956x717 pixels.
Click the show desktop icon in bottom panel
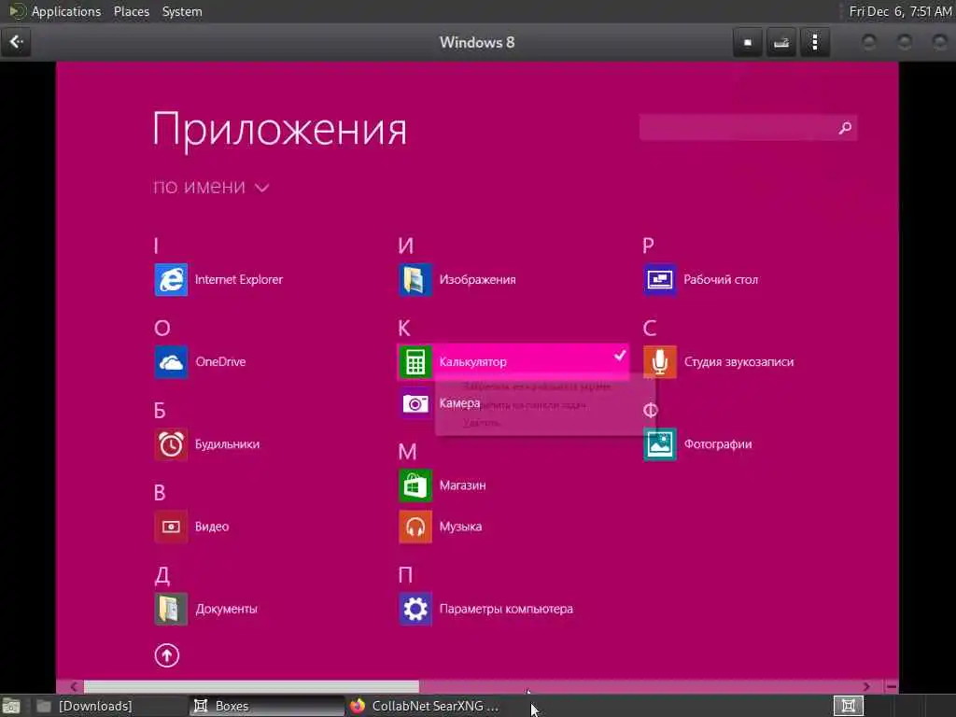[x=11, y=706]
